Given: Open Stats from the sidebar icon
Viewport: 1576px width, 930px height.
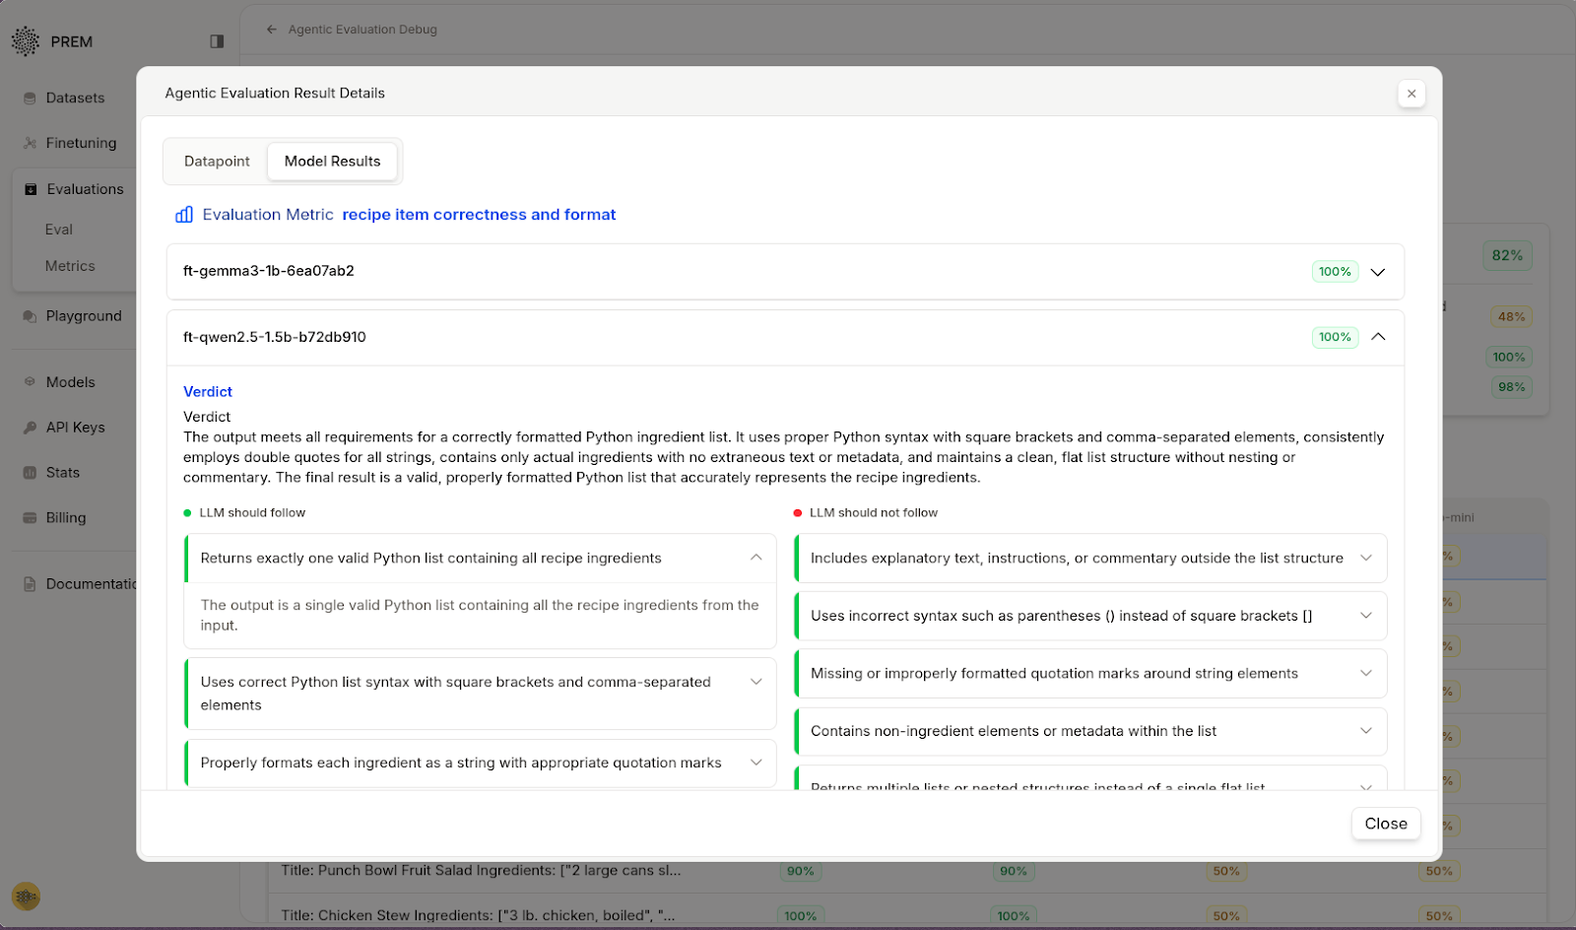Looking at the screenshot, I should point(31,472).
